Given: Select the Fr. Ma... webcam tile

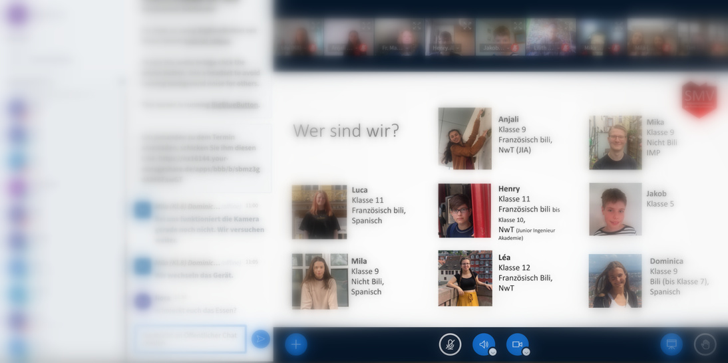Looking at the screenshot, I should 399,38.
